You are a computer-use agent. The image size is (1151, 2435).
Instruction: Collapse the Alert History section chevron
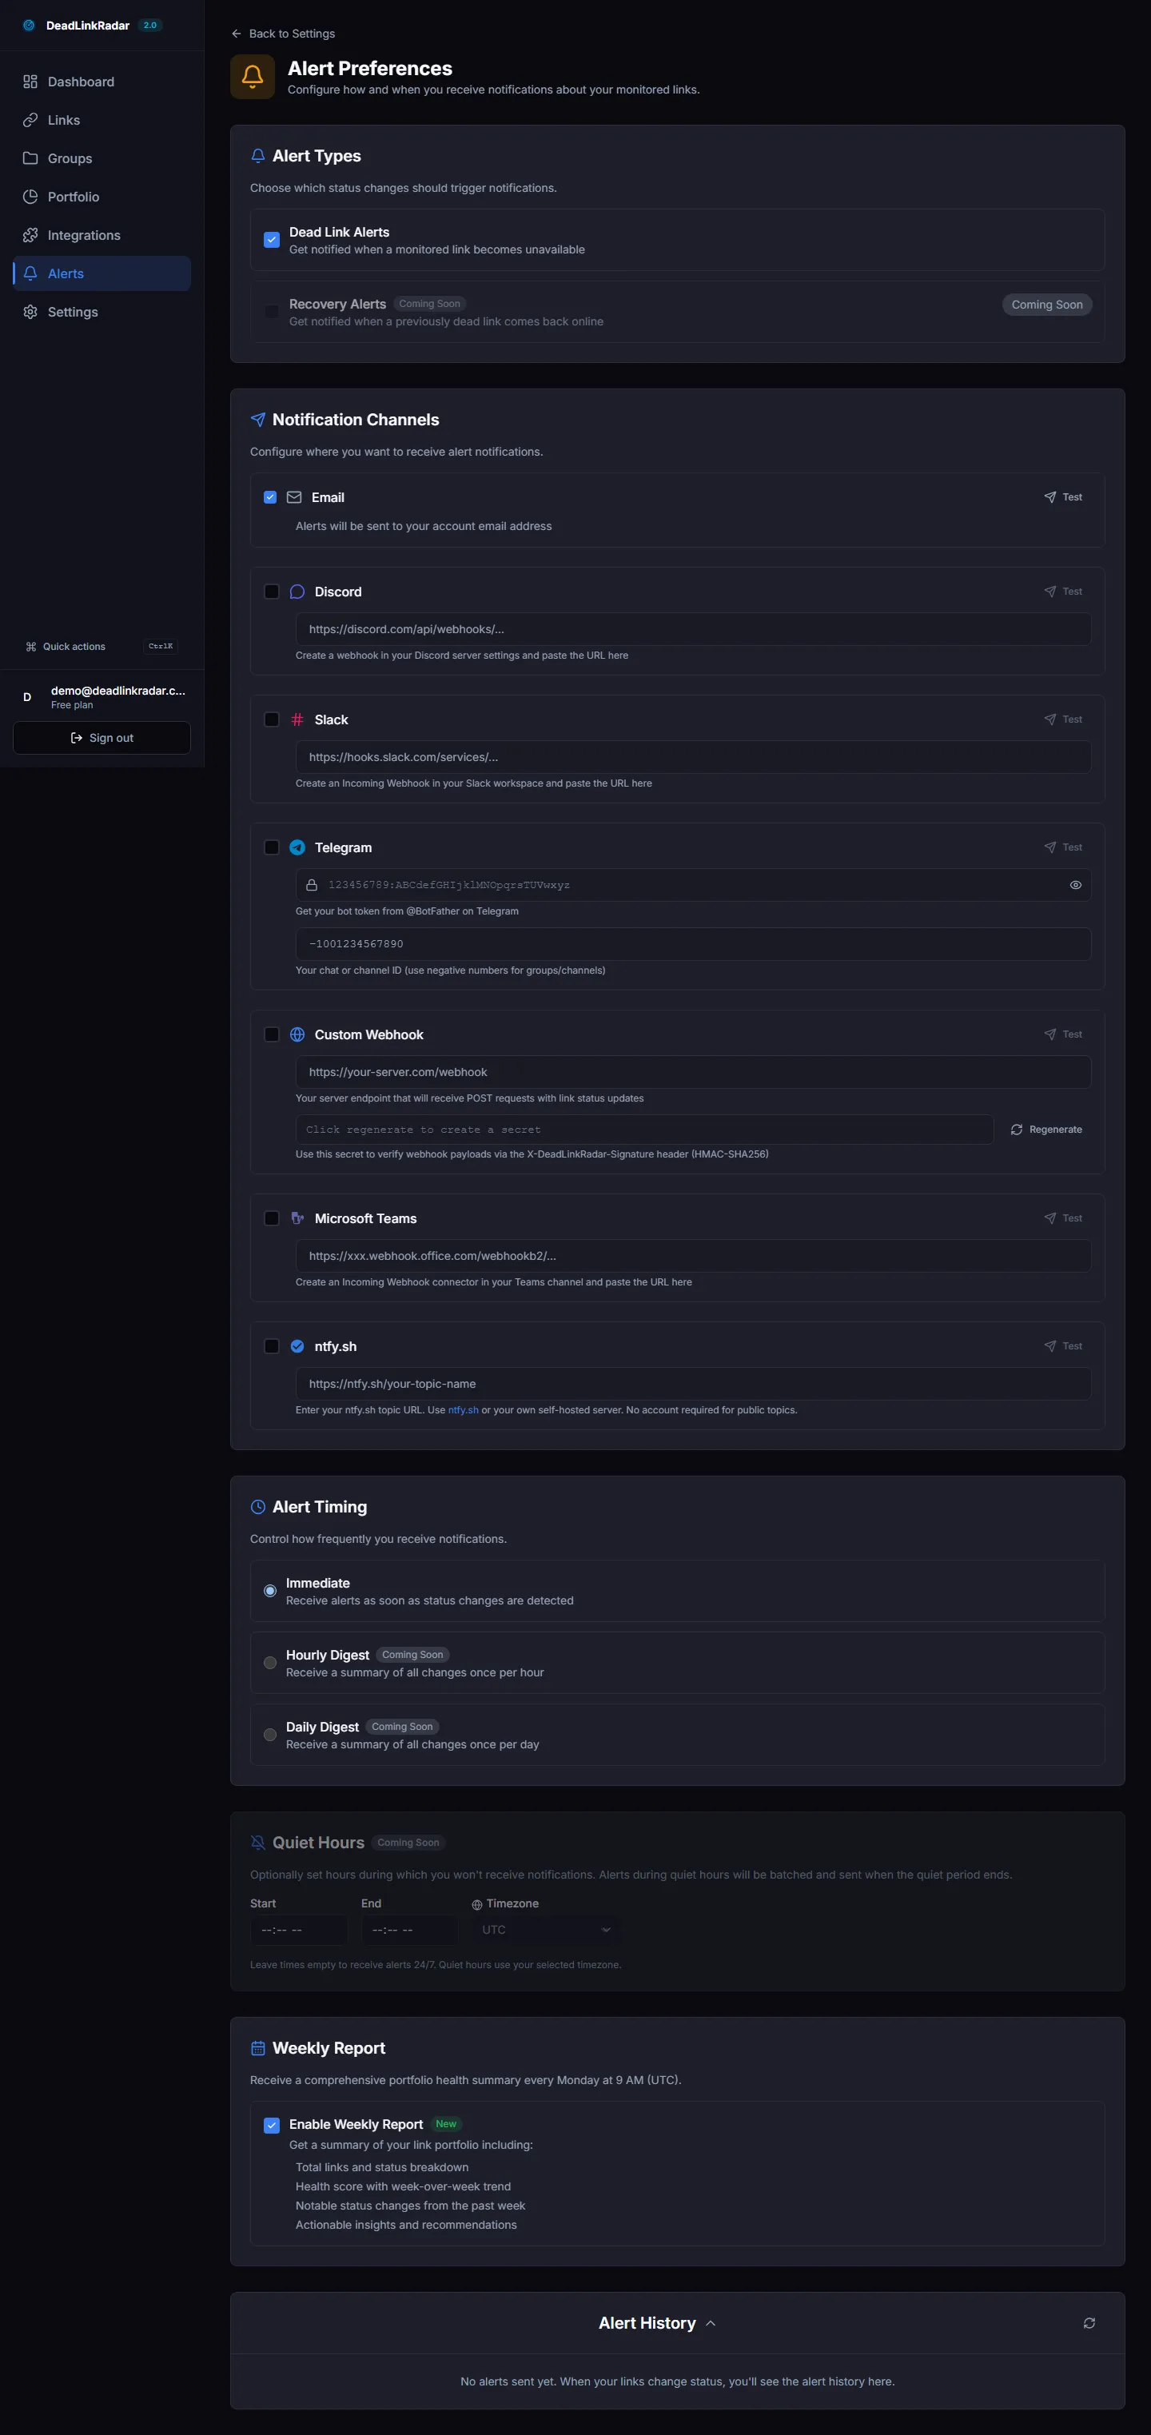point(711,2323)
